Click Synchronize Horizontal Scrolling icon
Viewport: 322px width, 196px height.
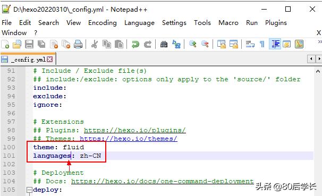click(233, 44)
